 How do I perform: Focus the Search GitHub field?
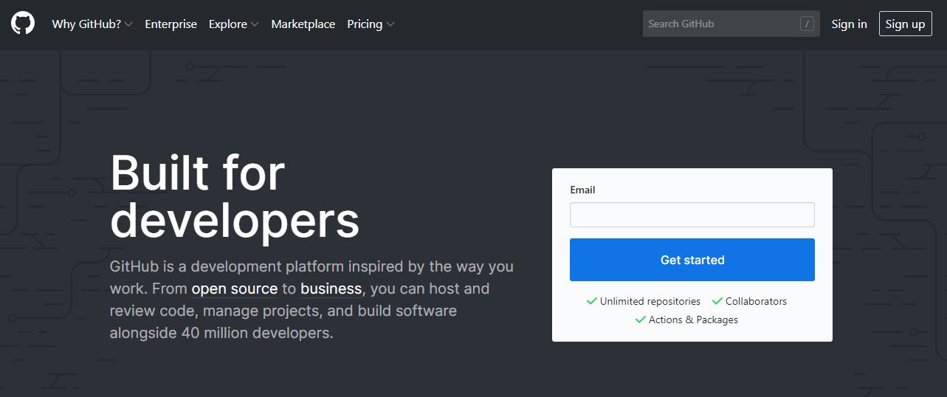point(731,24)
